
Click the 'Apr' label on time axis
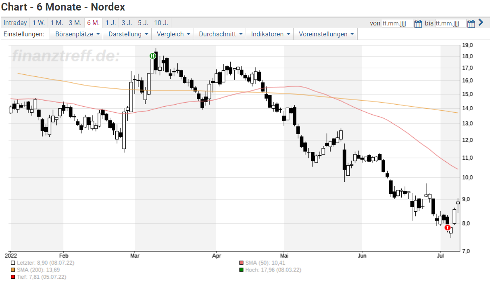click(217, 255)
